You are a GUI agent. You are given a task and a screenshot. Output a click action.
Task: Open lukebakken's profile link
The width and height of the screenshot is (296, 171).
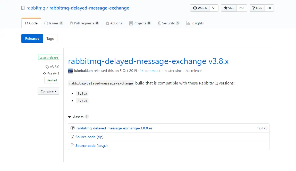click(x=83, y=71)
